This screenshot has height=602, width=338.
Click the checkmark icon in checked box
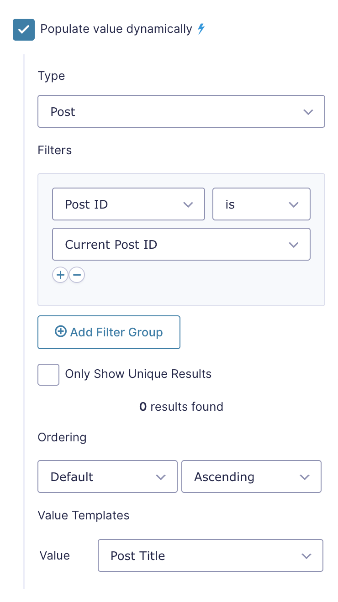click(24, 30)
